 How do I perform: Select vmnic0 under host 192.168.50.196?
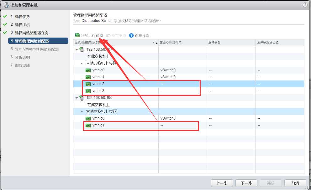pos(189,118)
